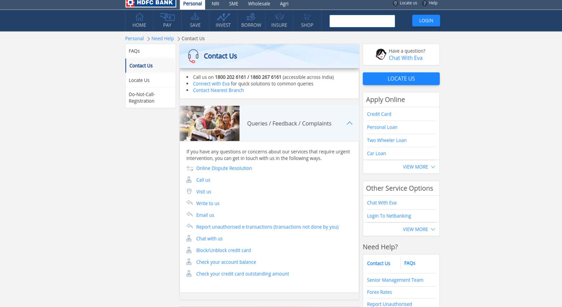
Task: Select the Contact Us tab under Need Help
Action: click(378, 263)
